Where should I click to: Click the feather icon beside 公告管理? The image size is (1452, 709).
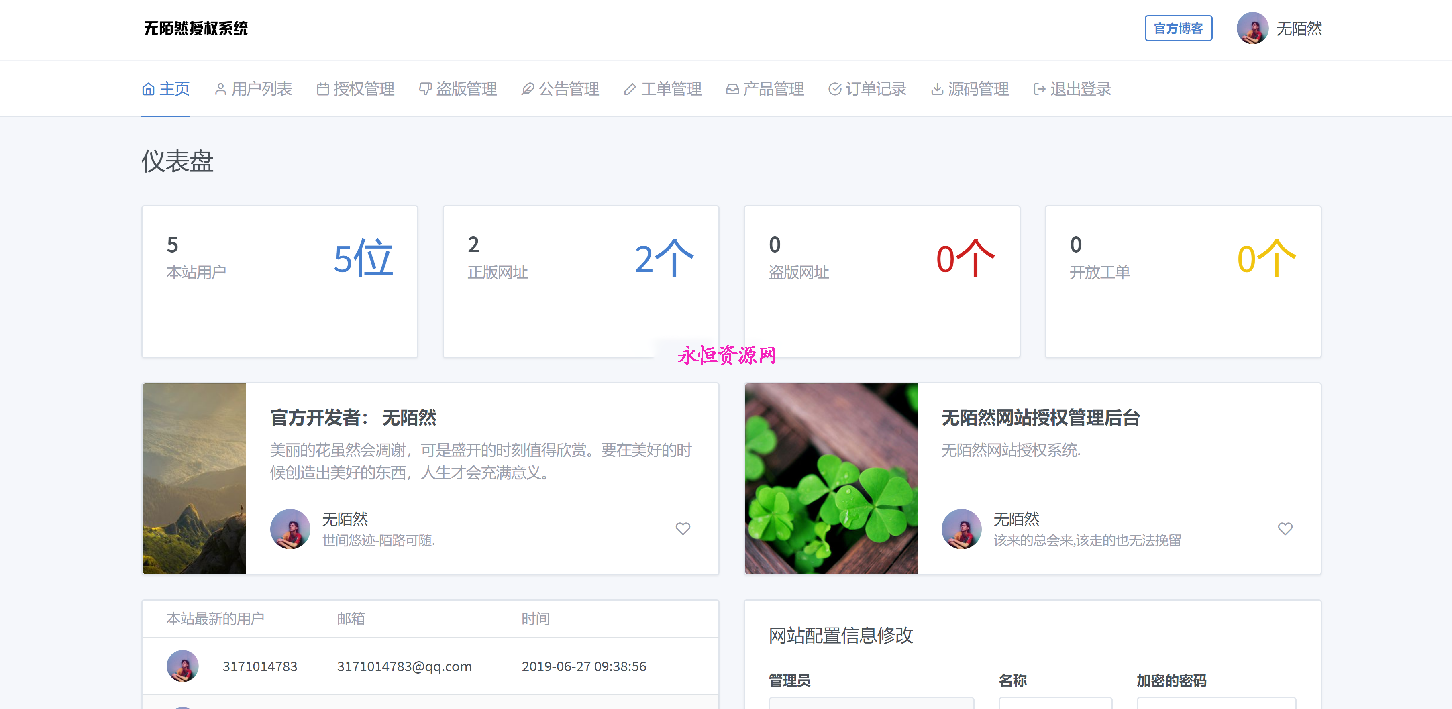tap(528, 89)
